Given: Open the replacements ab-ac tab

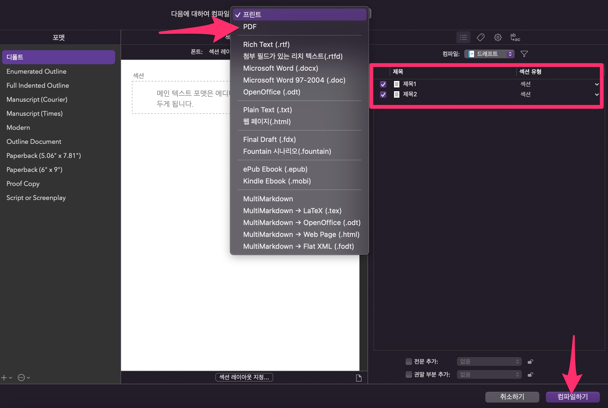Looking at the screenshot, I should tap(515, 37).
